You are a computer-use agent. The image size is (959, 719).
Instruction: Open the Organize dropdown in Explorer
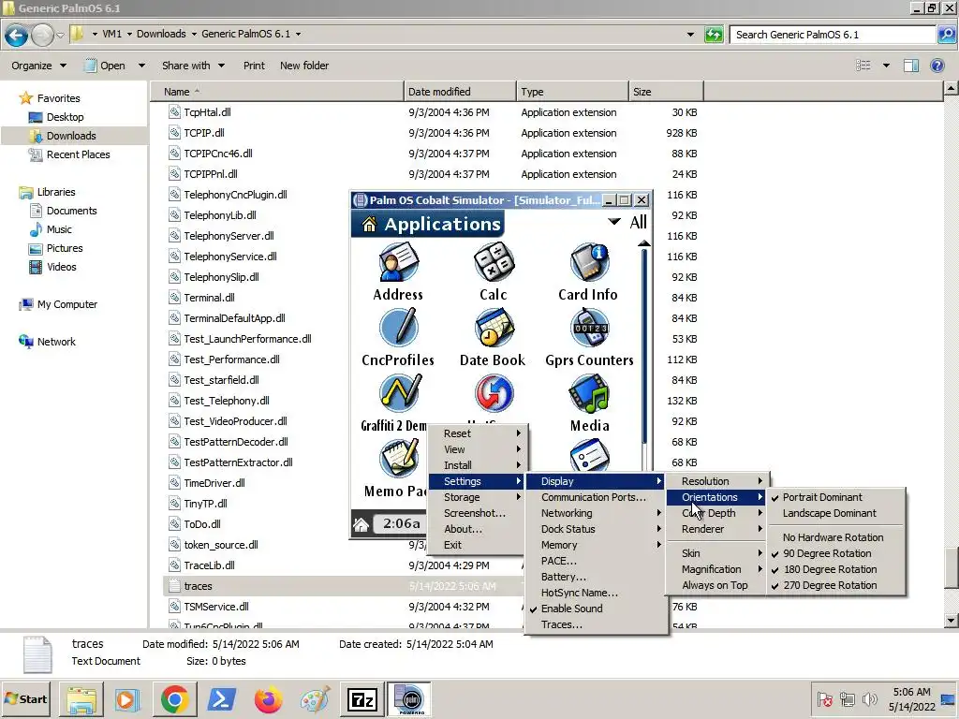coord(38,66)
